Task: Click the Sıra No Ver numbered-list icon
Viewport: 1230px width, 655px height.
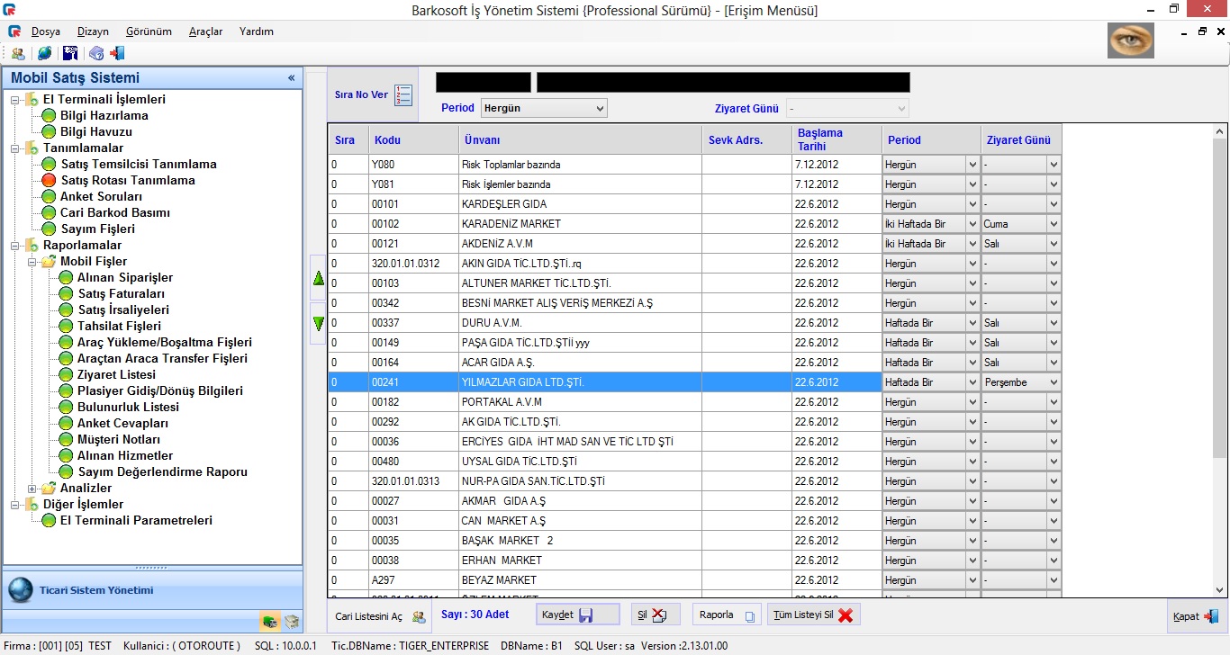Action: click(402, 94)
